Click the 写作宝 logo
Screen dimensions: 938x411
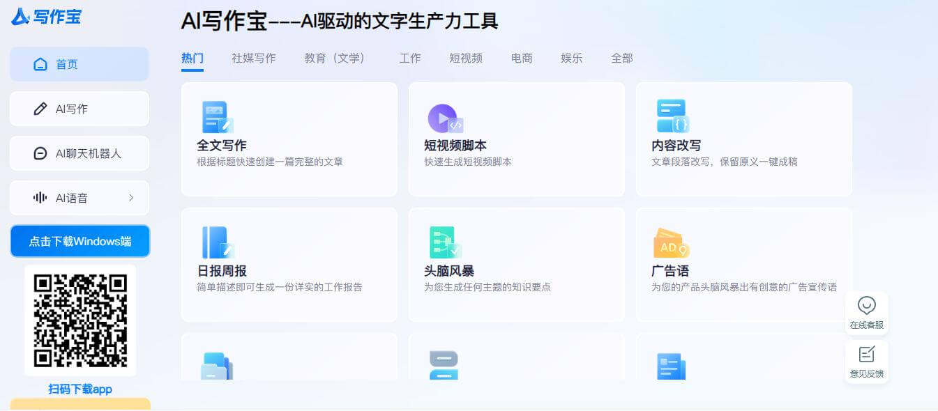46,16
